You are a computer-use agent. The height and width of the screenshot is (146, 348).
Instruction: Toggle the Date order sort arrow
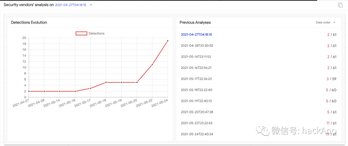pyautogui.click(x=334, y=23)
